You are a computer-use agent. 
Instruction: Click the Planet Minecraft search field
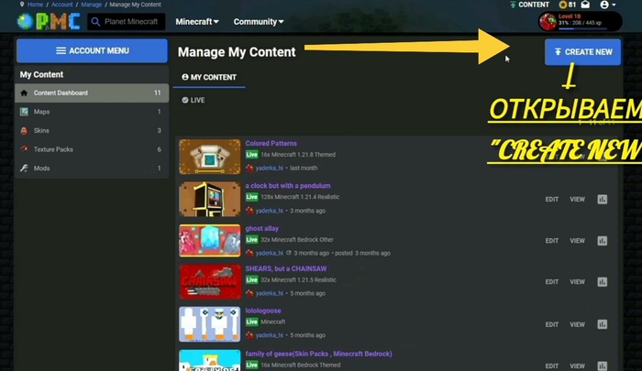(x=128, y=21)
